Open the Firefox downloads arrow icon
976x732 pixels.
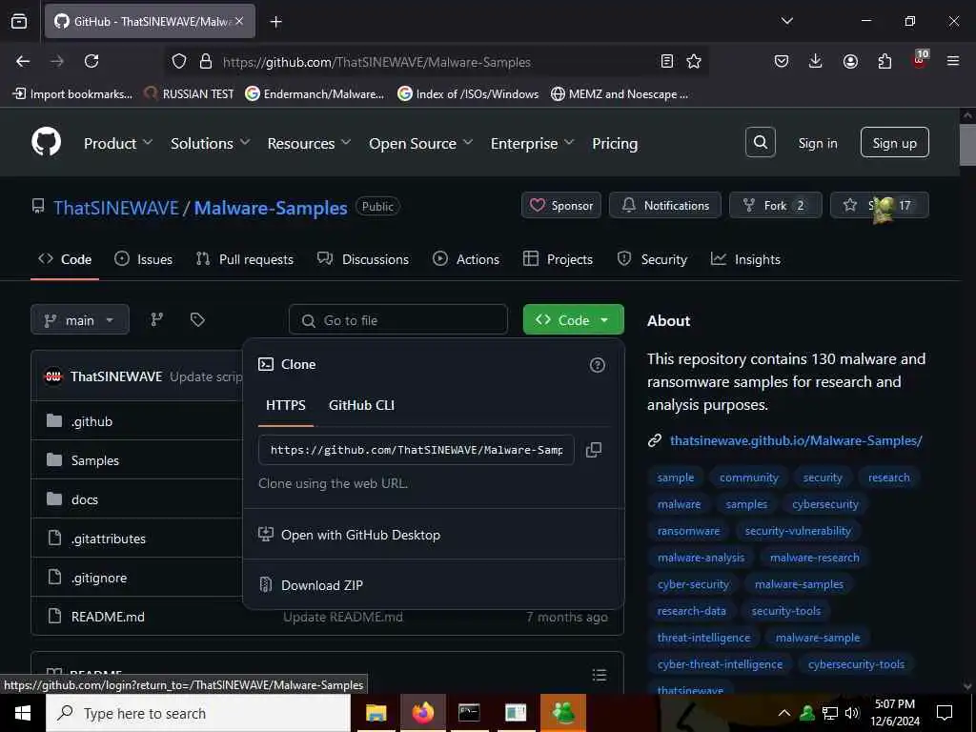pos(816,61)
